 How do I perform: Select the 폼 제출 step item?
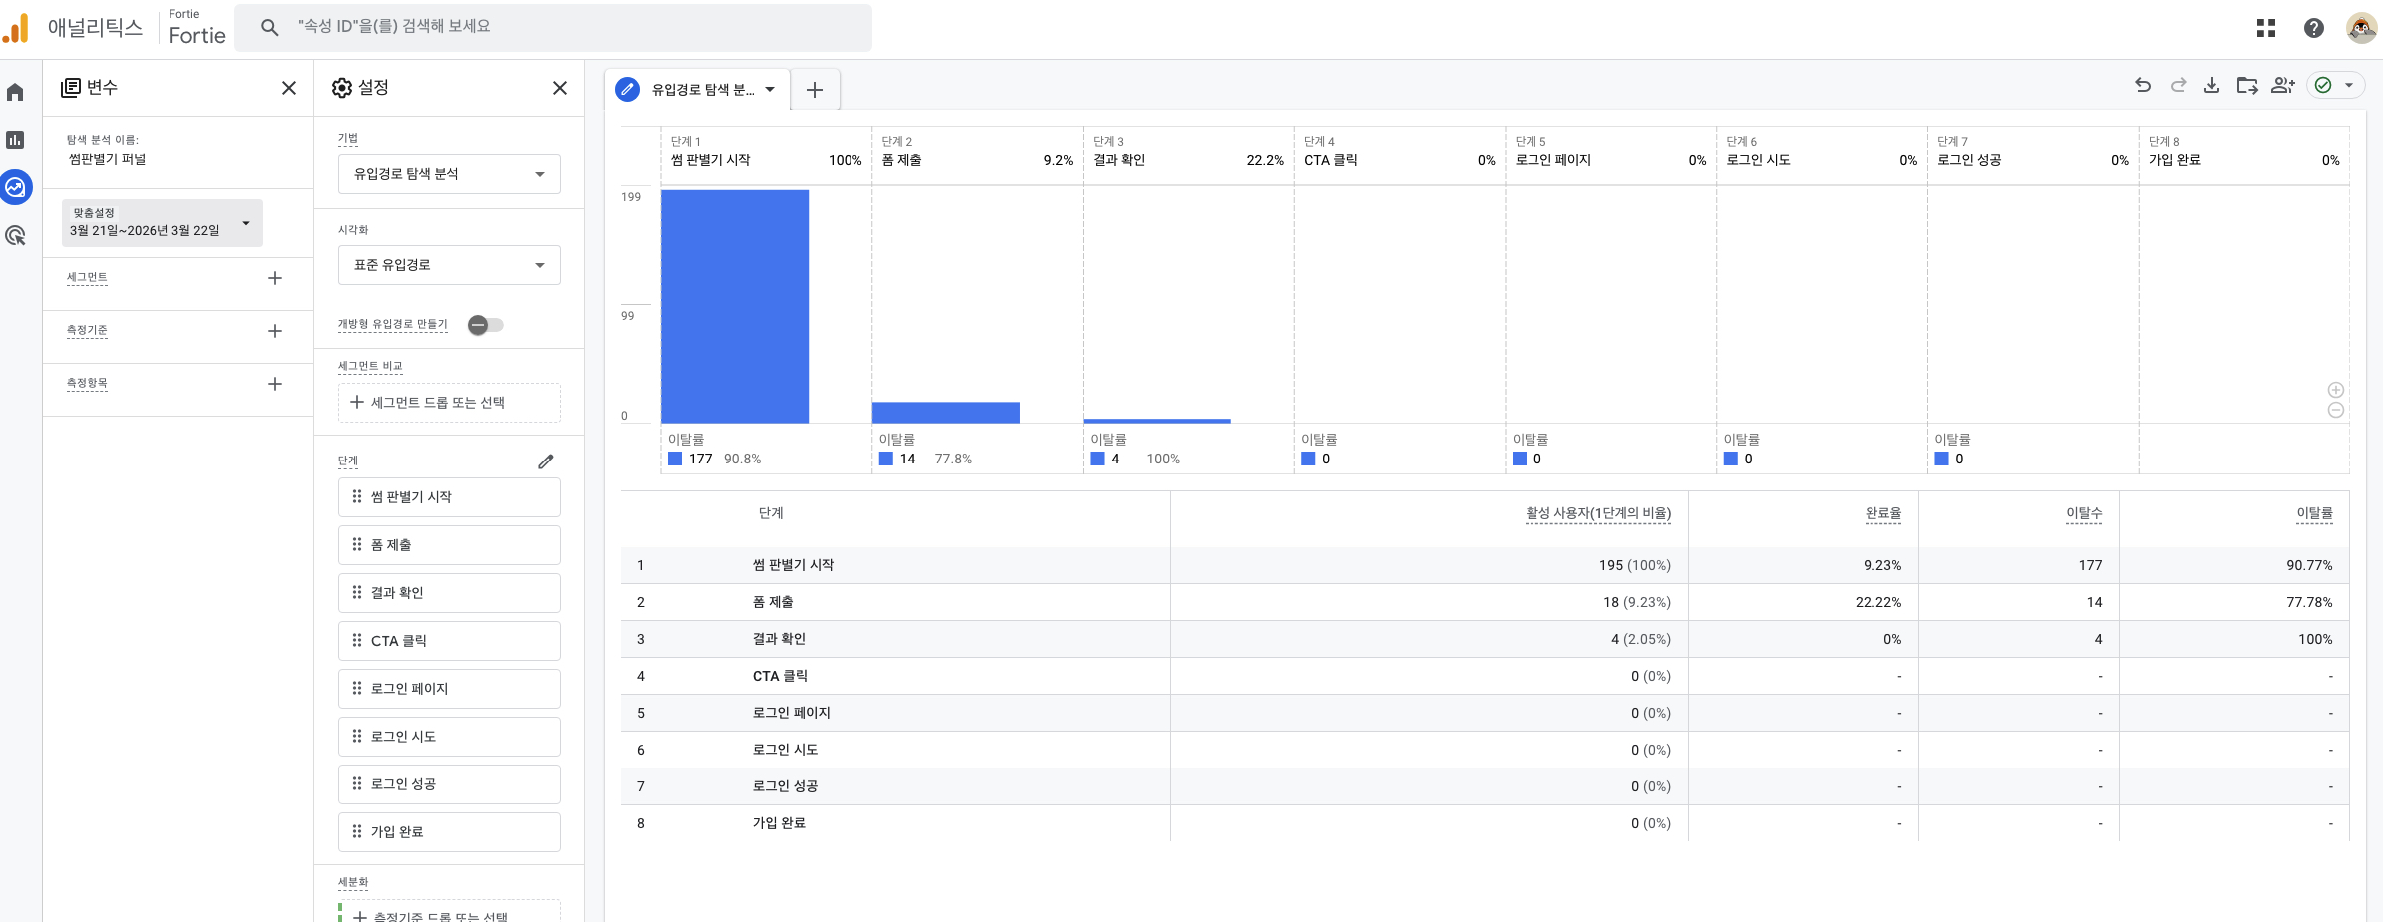(x=450, y=545)
